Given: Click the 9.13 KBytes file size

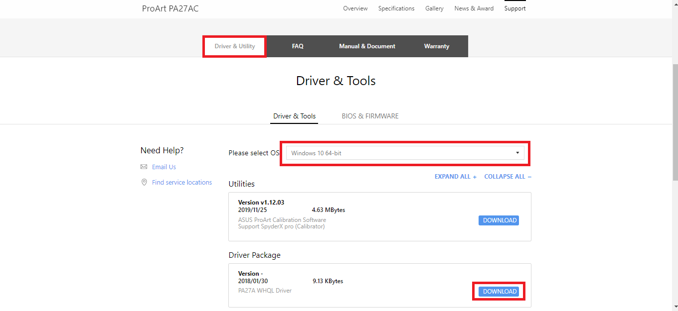Looking at the screenshot, I should (328, 281).
